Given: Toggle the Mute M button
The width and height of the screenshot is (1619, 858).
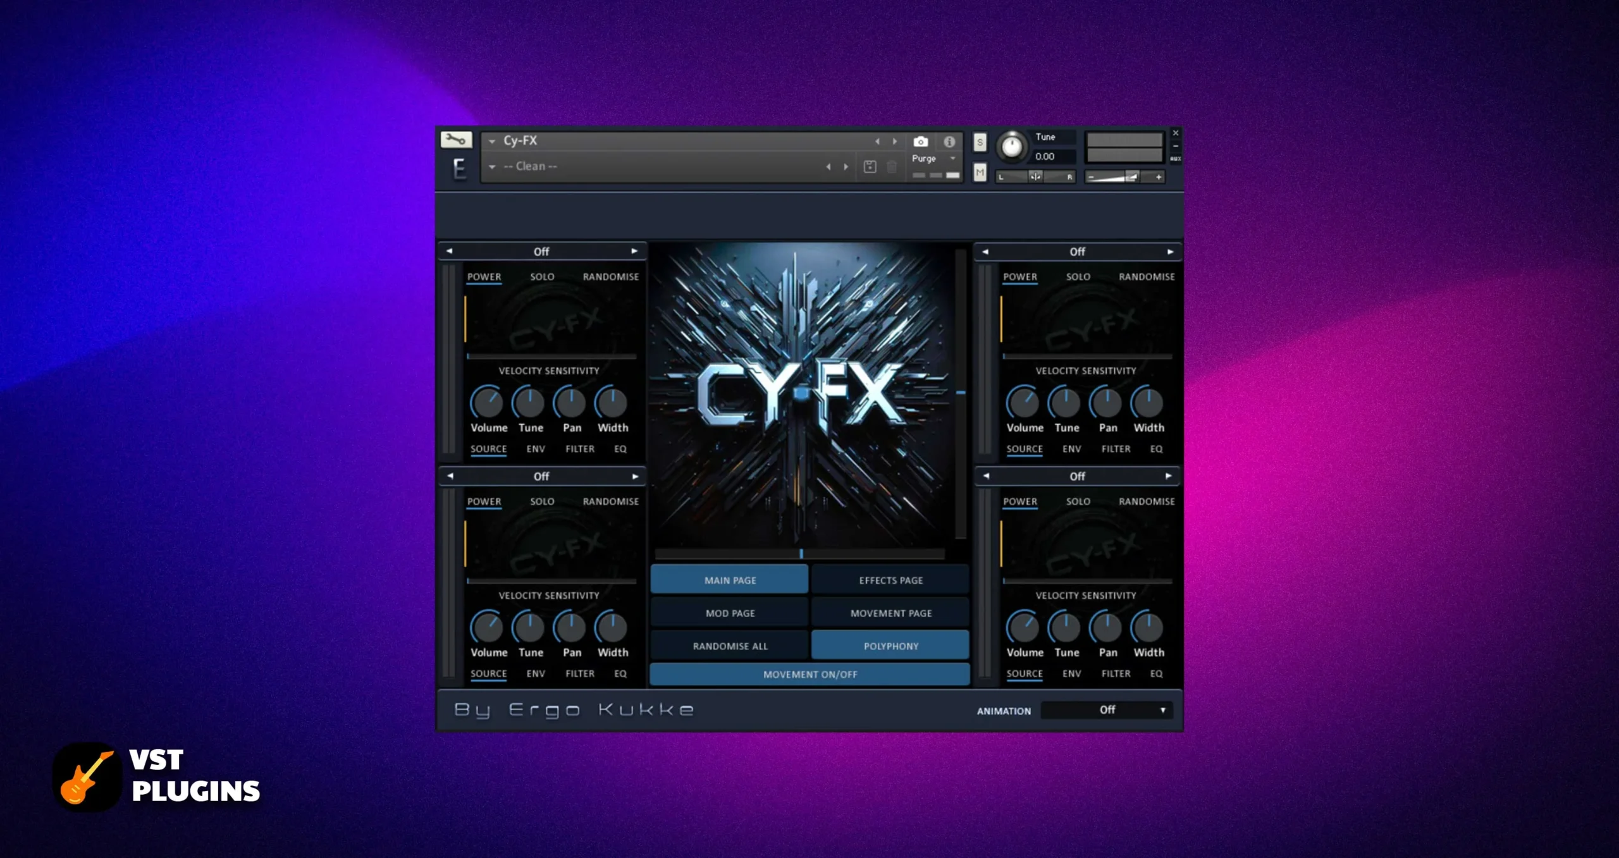Looking at the screenshot, I should 980,172.
